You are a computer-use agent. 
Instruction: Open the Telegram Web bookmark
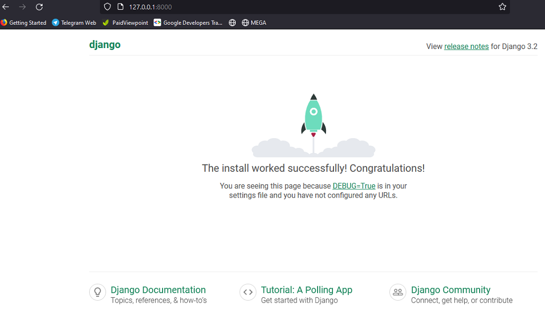click(x=74, y=23)
